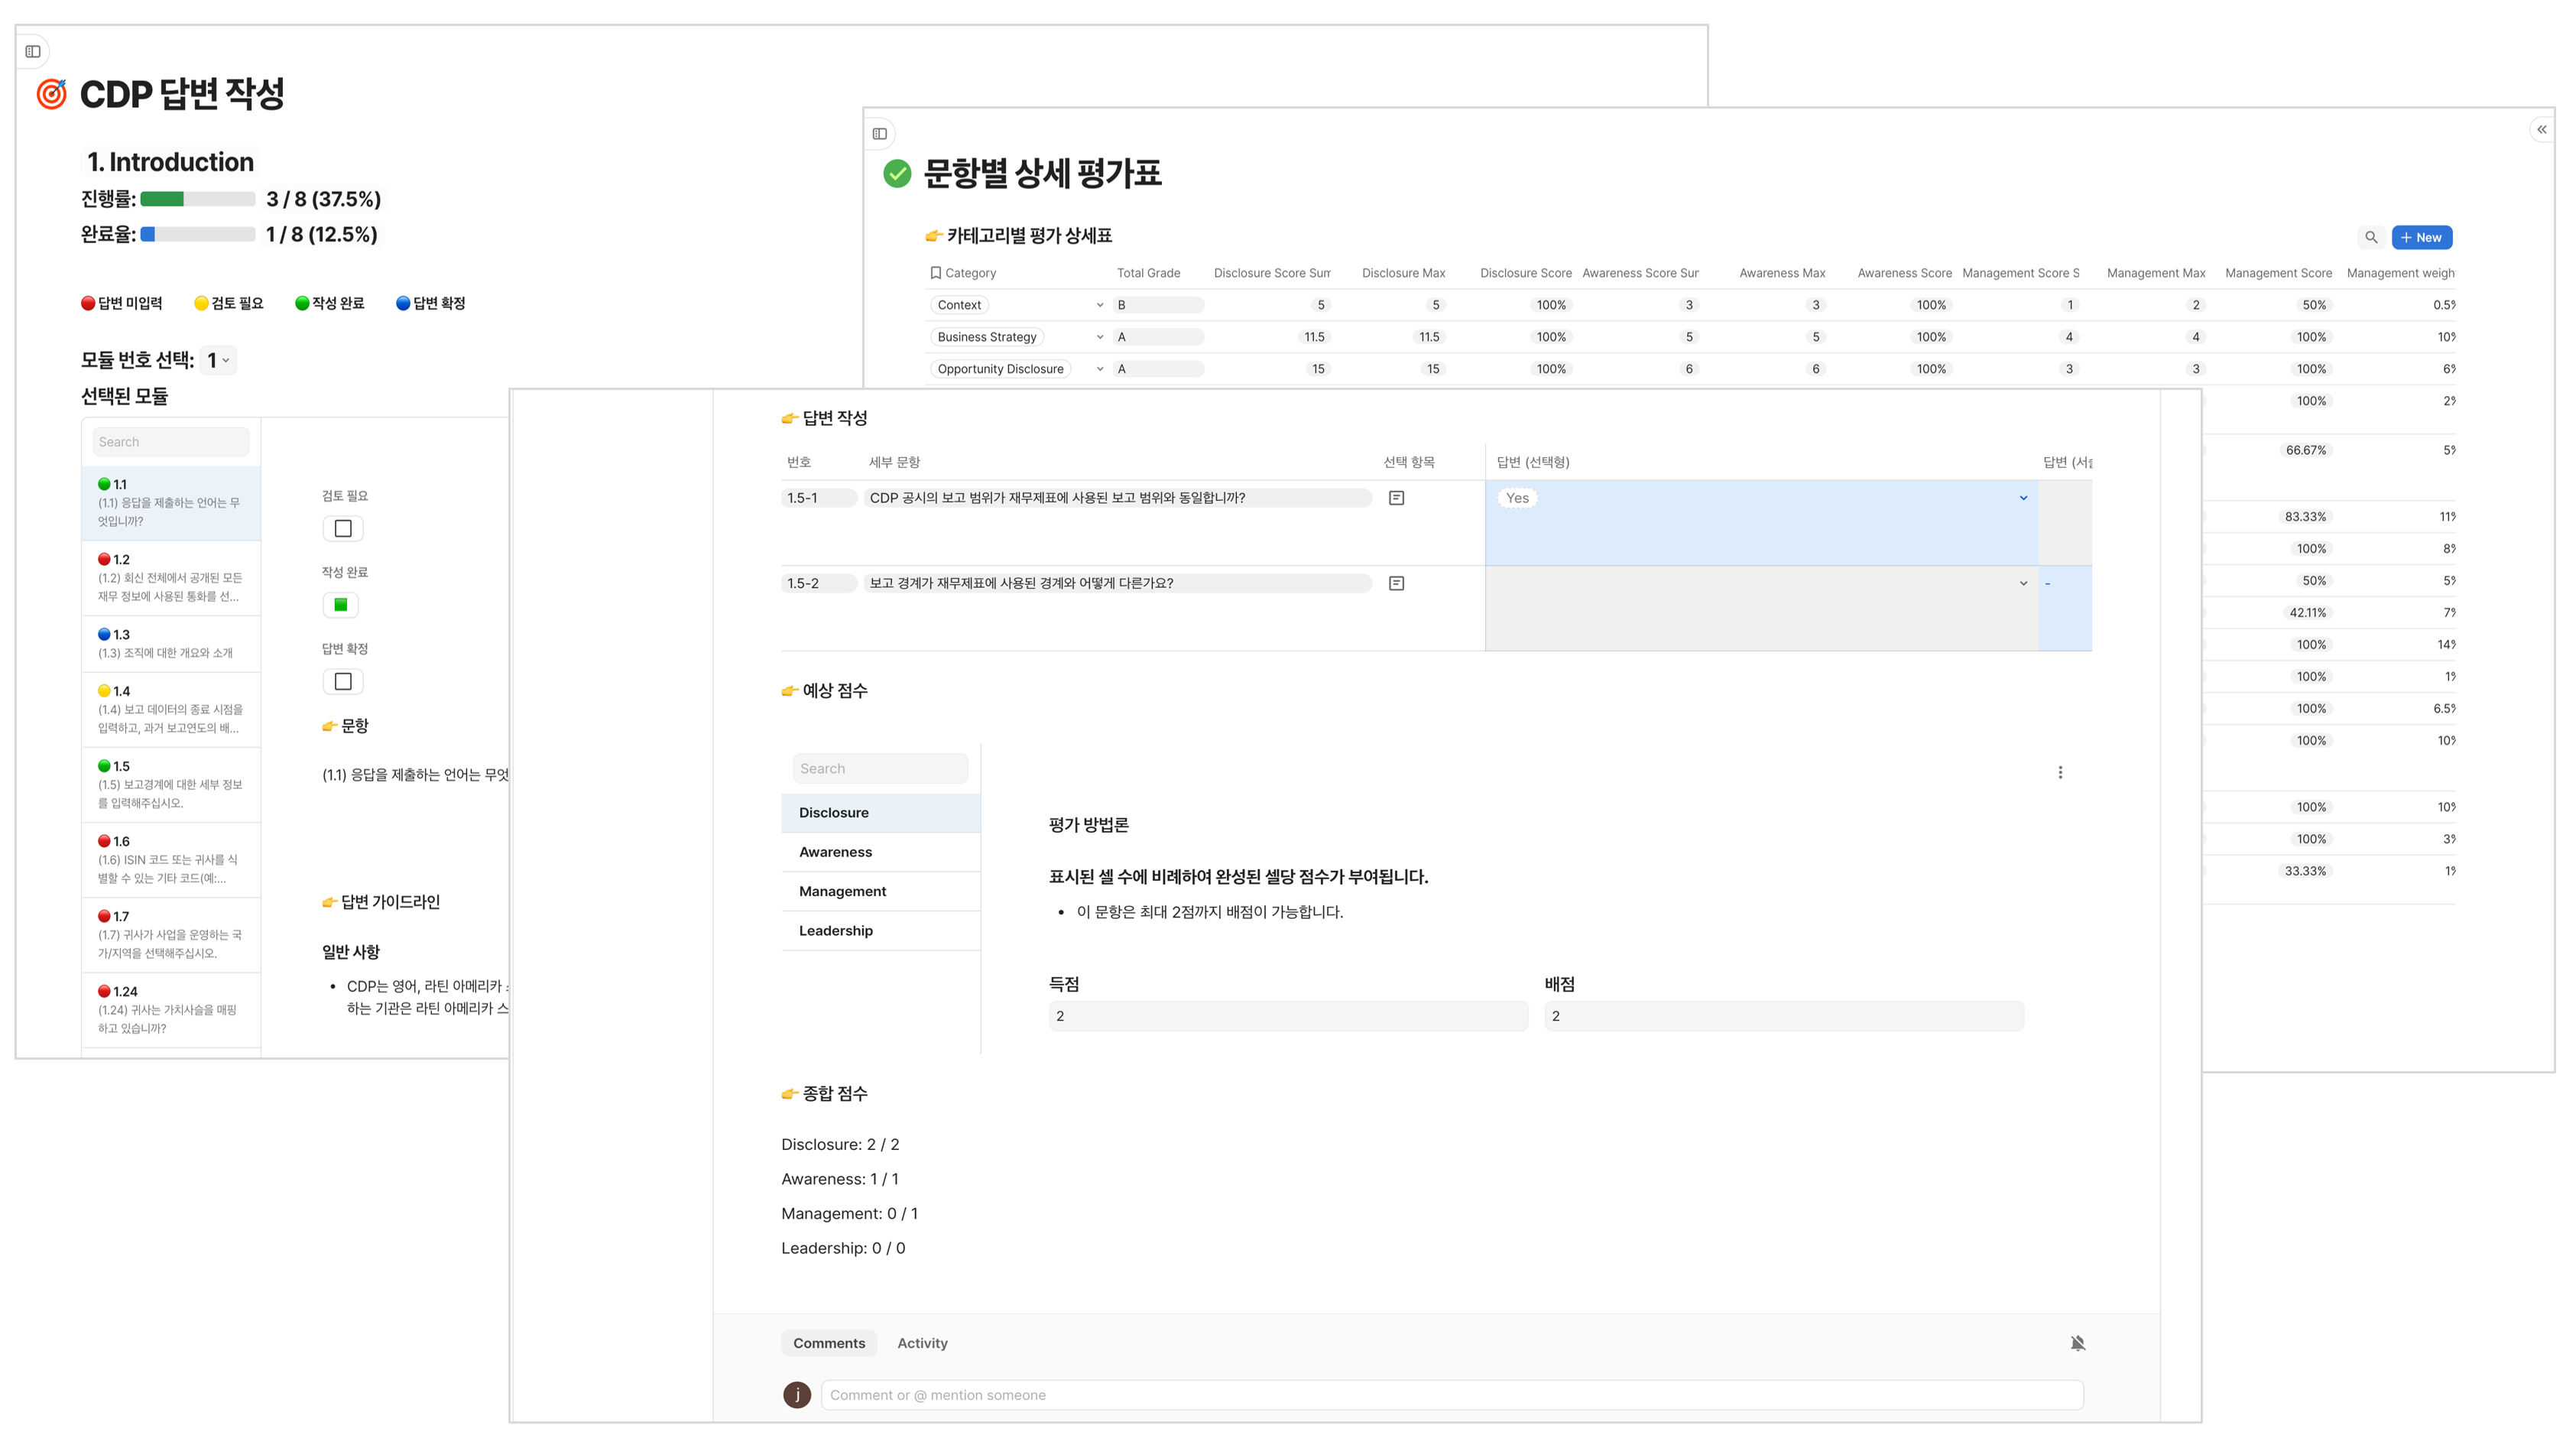Open the 모듈 번호 선택 dropdown
Screen dimensions: 2576x1455
(218, 360)
